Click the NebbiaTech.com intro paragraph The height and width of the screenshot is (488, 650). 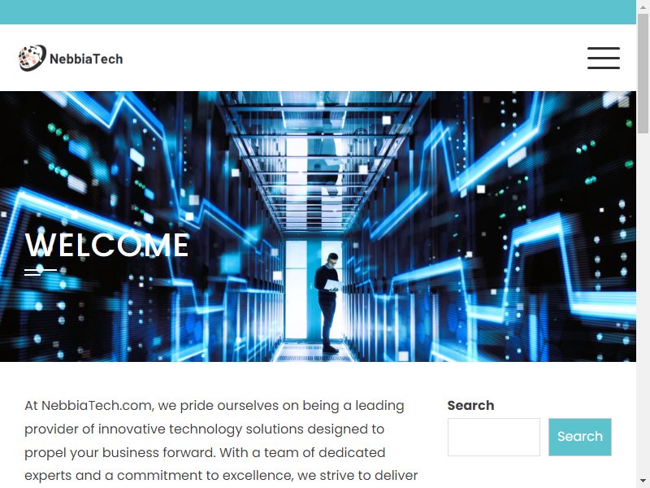point(222,441)
